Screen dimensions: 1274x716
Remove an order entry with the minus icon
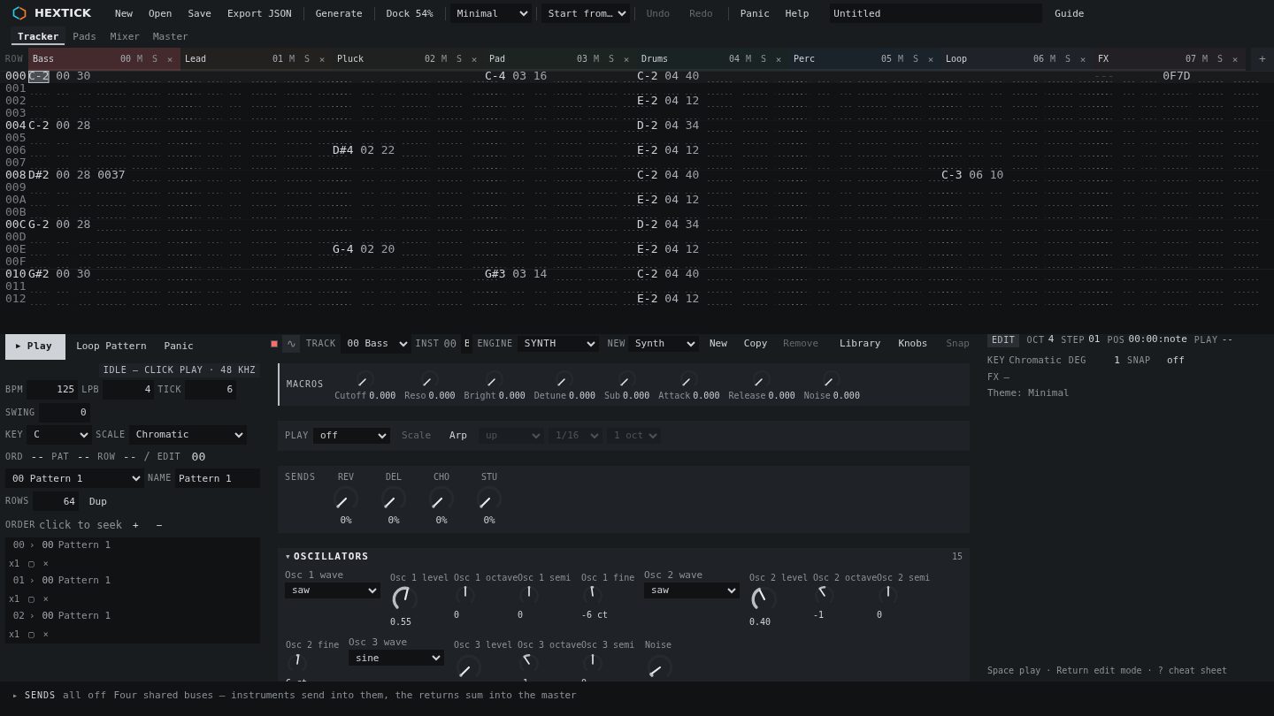click(159, 525)
